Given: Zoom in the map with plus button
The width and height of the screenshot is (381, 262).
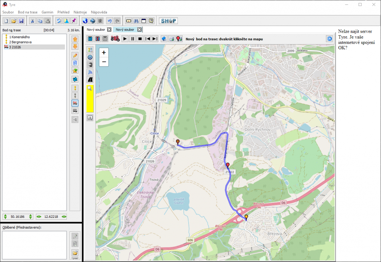Looking at the screenshot, I should (104, 53).
